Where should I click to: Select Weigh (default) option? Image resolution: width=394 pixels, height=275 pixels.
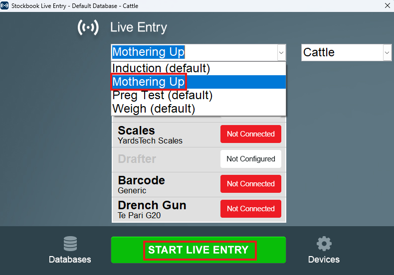click(154, 108)
